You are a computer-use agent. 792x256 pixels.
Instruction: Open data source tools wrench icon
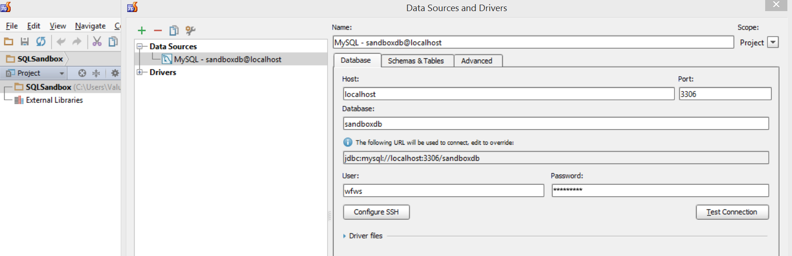(190, 30)
